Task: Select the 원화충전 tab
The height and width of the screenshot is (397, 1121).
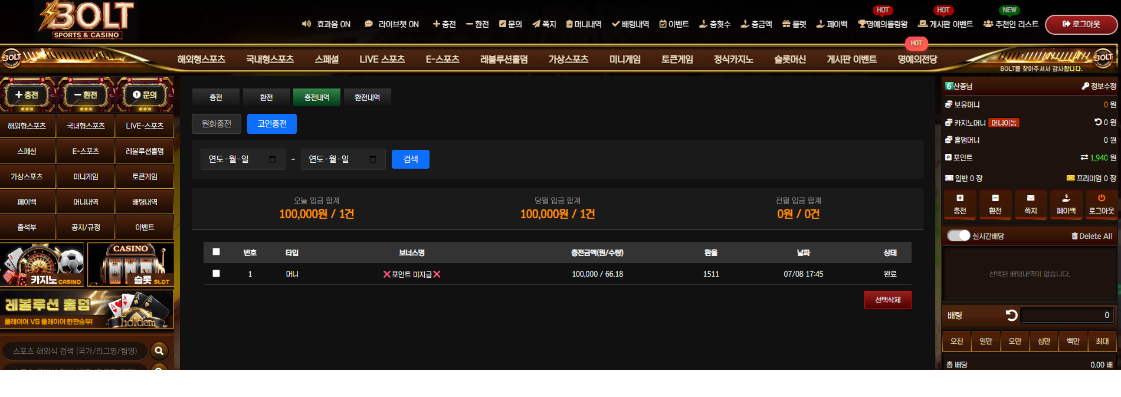Action: [217, 124]
